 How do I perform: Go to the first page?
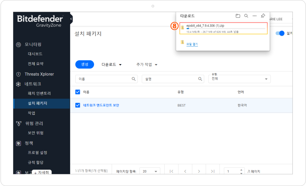click(x=171, y=171)
